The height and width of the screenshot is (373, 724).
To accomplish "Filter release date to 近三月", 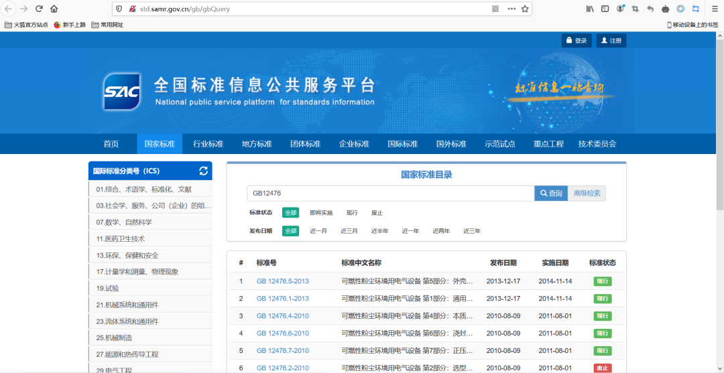I will 349,231.
